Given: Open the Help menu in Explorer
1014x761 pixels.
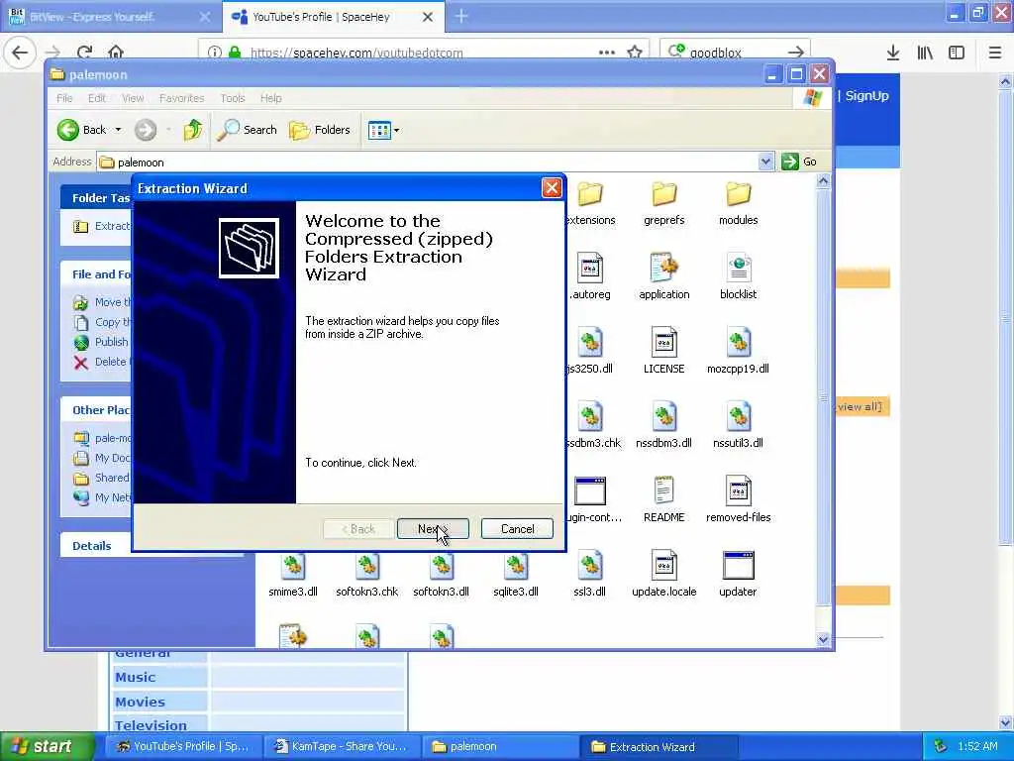Looking at the screenshot, I should pos(271,98).
